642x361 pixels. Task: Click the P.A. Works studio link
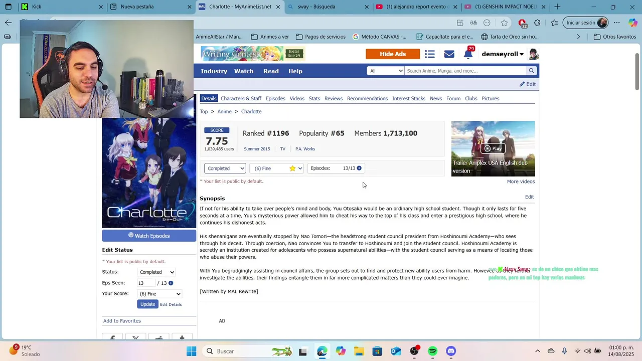(x=305, y=149)
